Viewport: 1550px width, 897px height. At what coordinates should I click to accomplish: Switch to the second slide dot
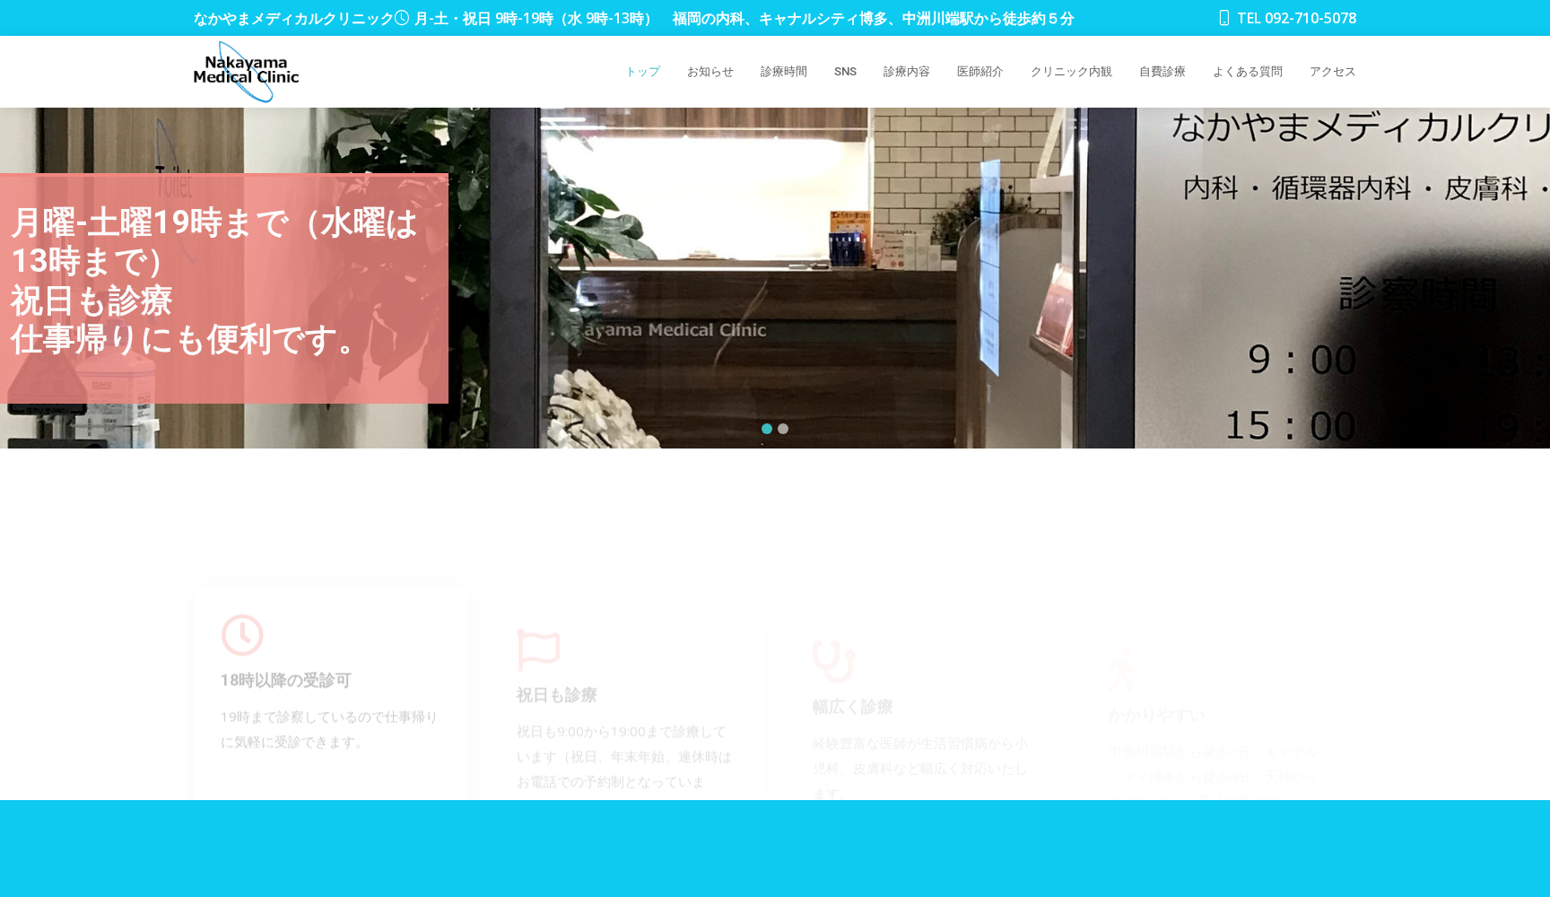point(783,429)
